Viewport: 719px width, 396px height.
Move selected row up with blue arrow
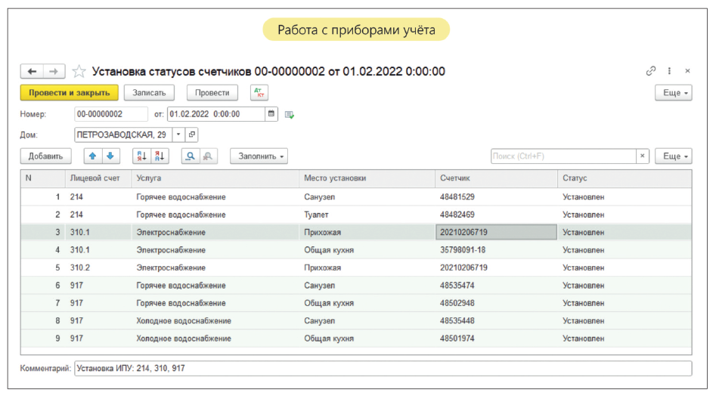point(93,156)
